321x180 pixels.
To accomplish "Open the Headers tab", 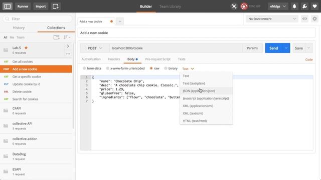I will coord(114,59).
